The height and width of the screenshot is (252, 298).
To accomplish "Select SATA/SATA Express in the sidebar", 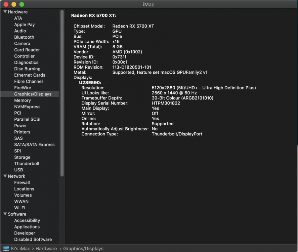I will pyautogui.click(x=34, y=144).
